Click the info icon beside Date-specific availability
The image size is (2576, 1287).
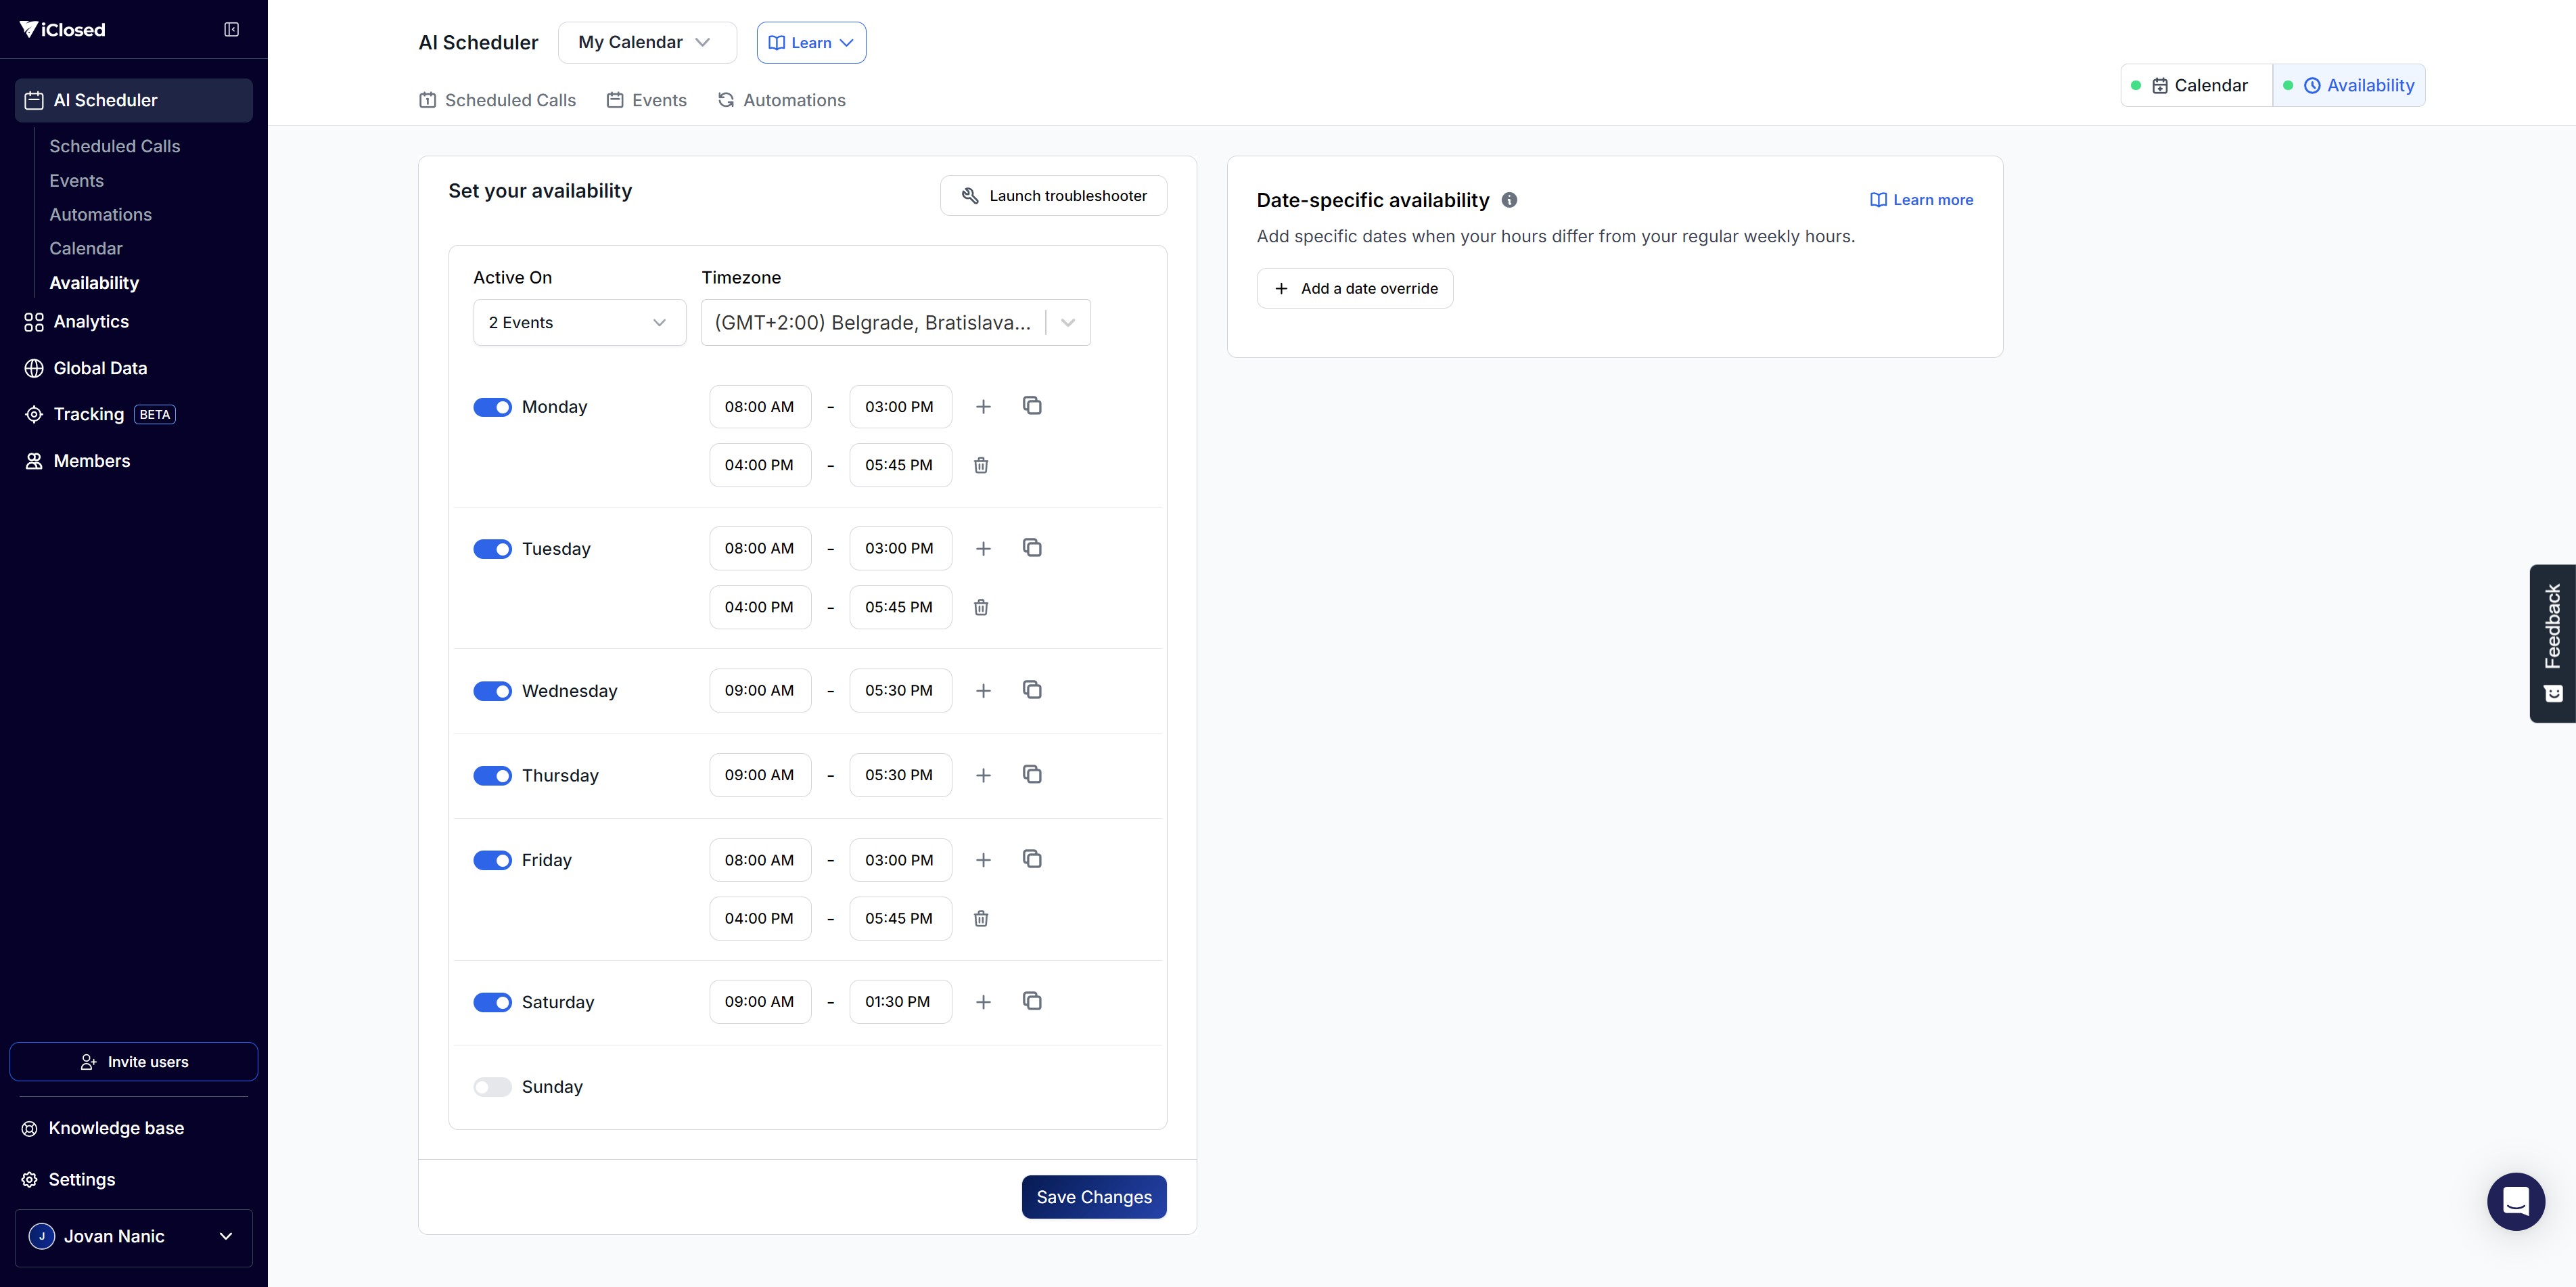pyautogui.click(x=1509, y=200)
